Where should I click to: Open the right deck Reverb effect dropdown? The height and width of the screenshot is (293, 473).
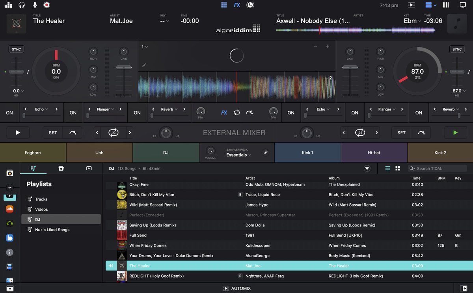click(x=451, y=109)
